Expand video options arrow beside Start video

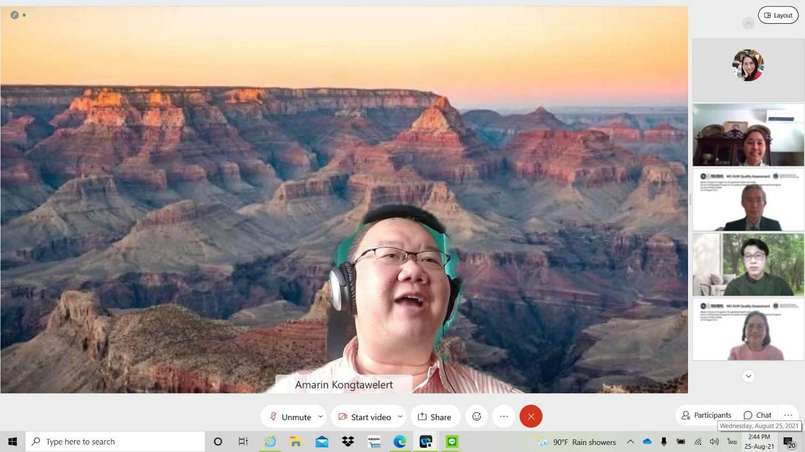[400, 417]
